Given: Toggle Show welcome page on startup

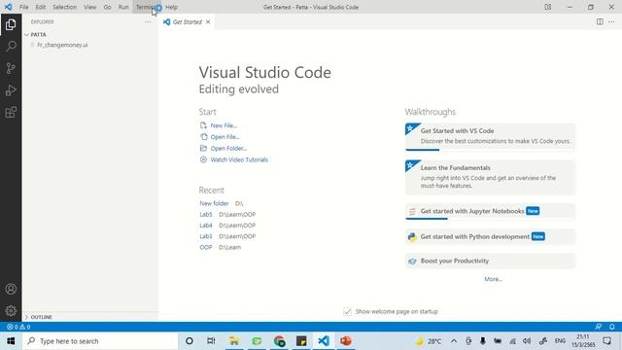Looking at the screenshot, I should tap(348, 311).
